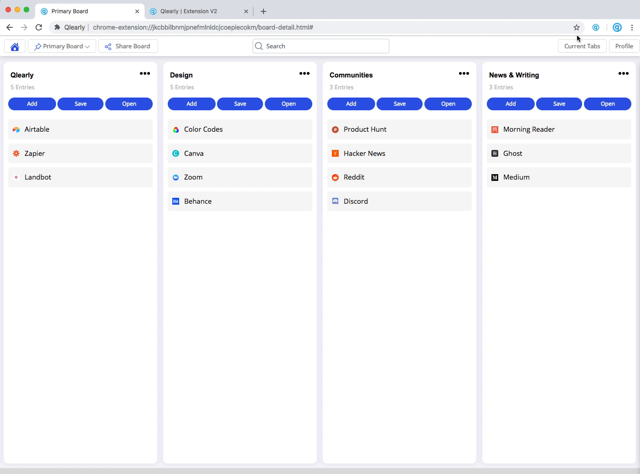640x474 pixels.
Task: Open the Medium entry text
Action: (516, 177)
